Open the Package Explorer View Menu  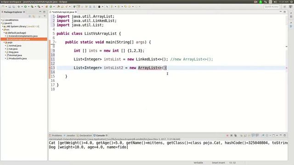(45, 16)
